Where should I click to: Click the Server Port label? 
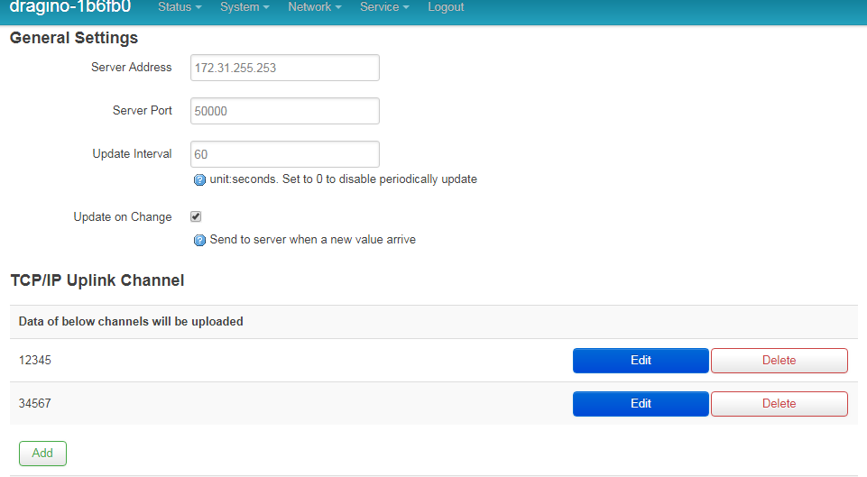[x=143, y=111]
